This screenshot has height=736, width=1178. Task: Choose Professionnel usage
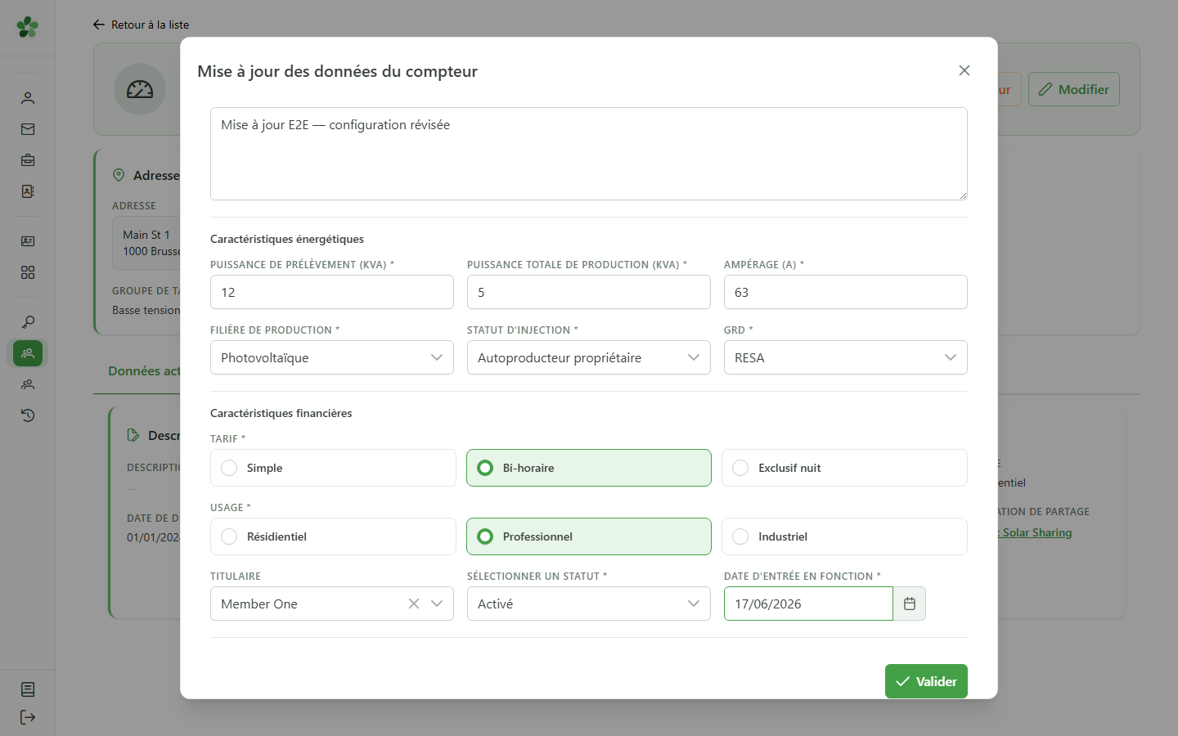click(x=589, y=536)
